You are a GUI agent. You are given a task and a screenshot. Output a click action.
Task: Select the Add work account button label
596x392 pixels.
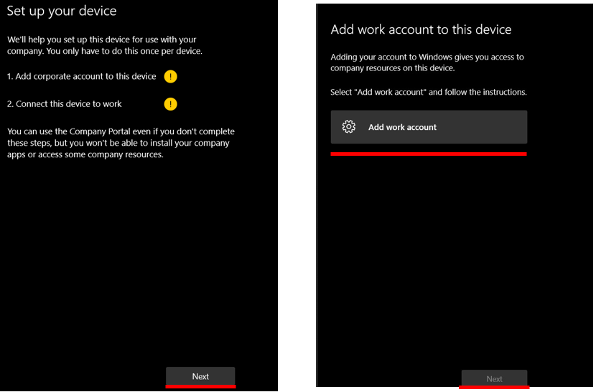point(402,127)
